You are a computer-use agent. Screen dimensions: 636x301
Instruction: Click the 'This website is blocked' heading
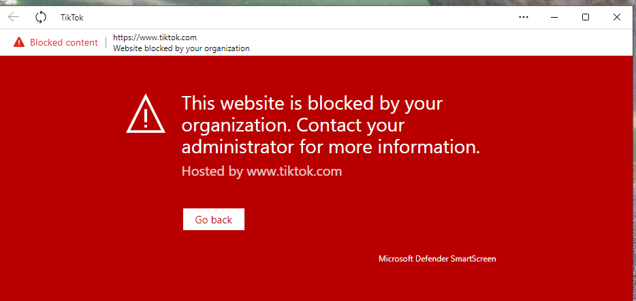pyautogui.click(x=312, y=104)
